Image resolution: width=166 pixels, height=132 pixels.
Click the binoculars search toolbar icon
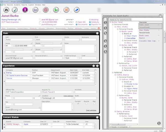tap(6, 10)
